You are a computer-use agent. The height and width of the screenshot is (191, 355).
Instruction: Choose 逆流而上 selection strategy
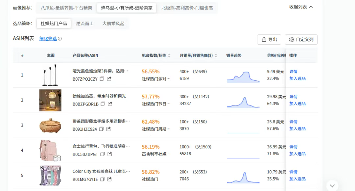[84, 24]
